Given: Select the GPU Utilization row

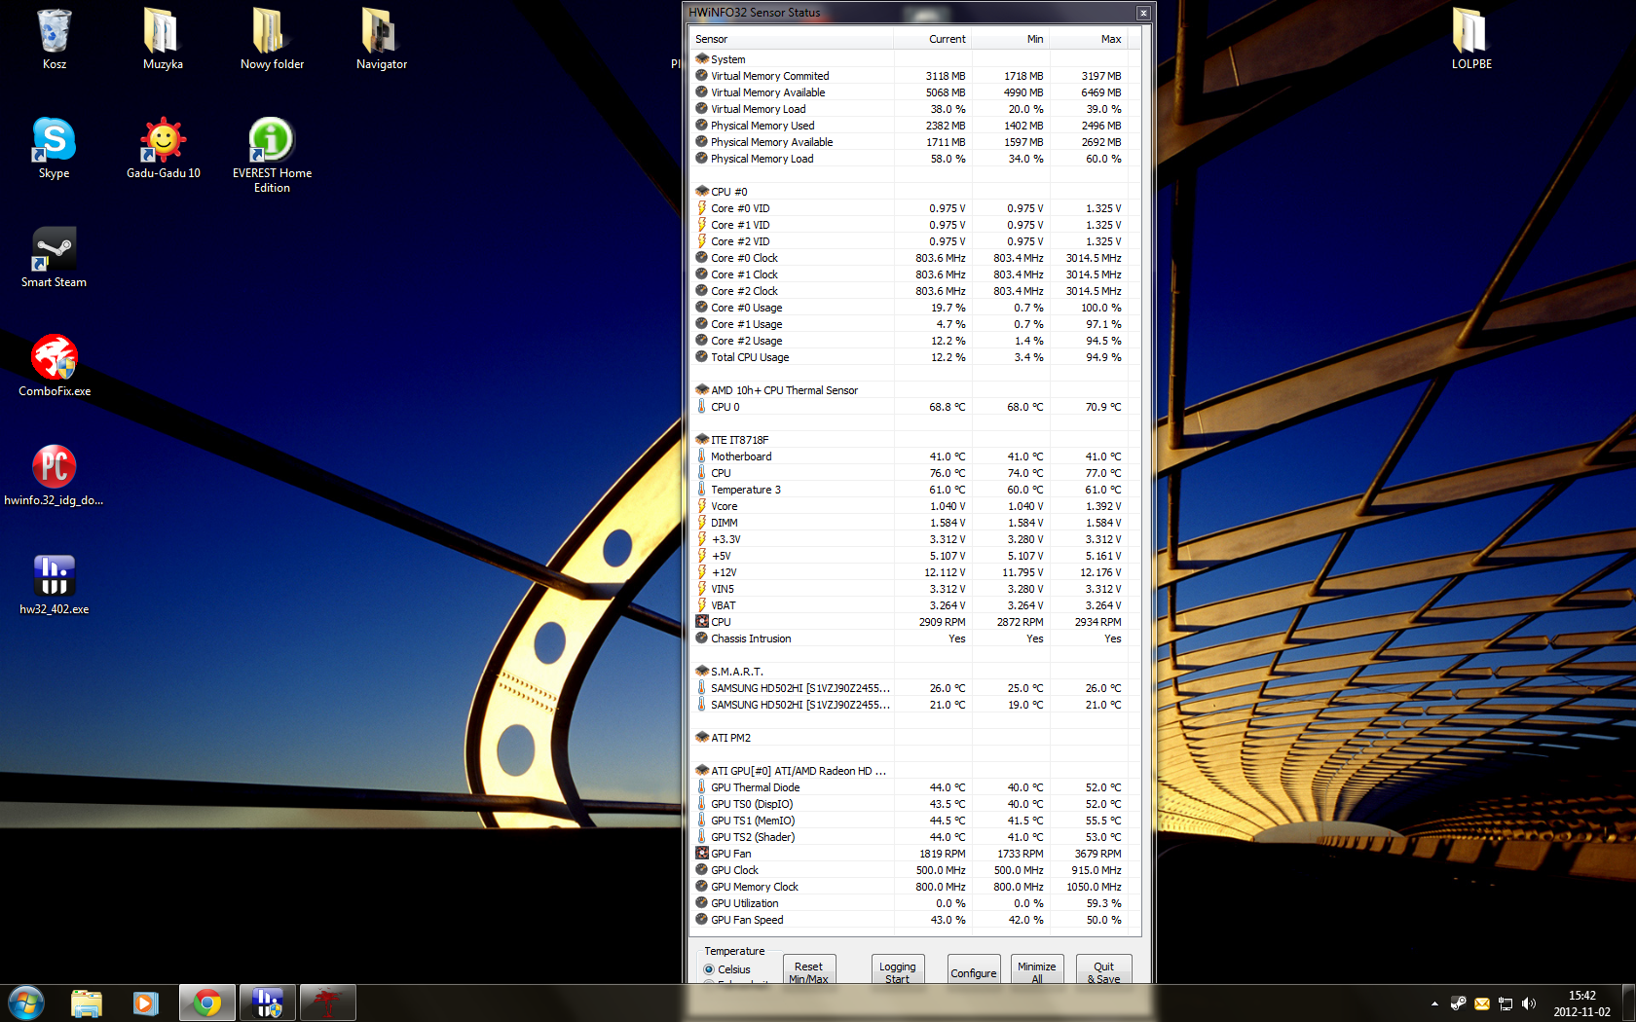Looking at the screenshot, I should [910, 903].
